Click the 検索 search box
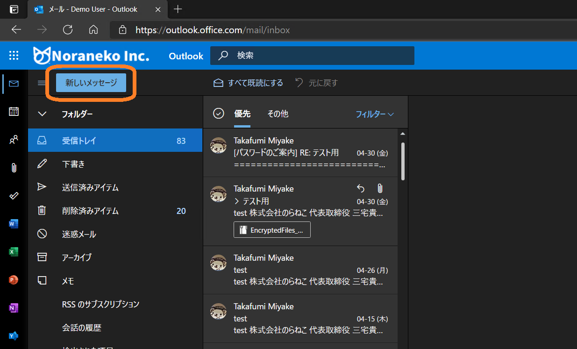Viewport: 577px width, 349px height. click(312, 56)
